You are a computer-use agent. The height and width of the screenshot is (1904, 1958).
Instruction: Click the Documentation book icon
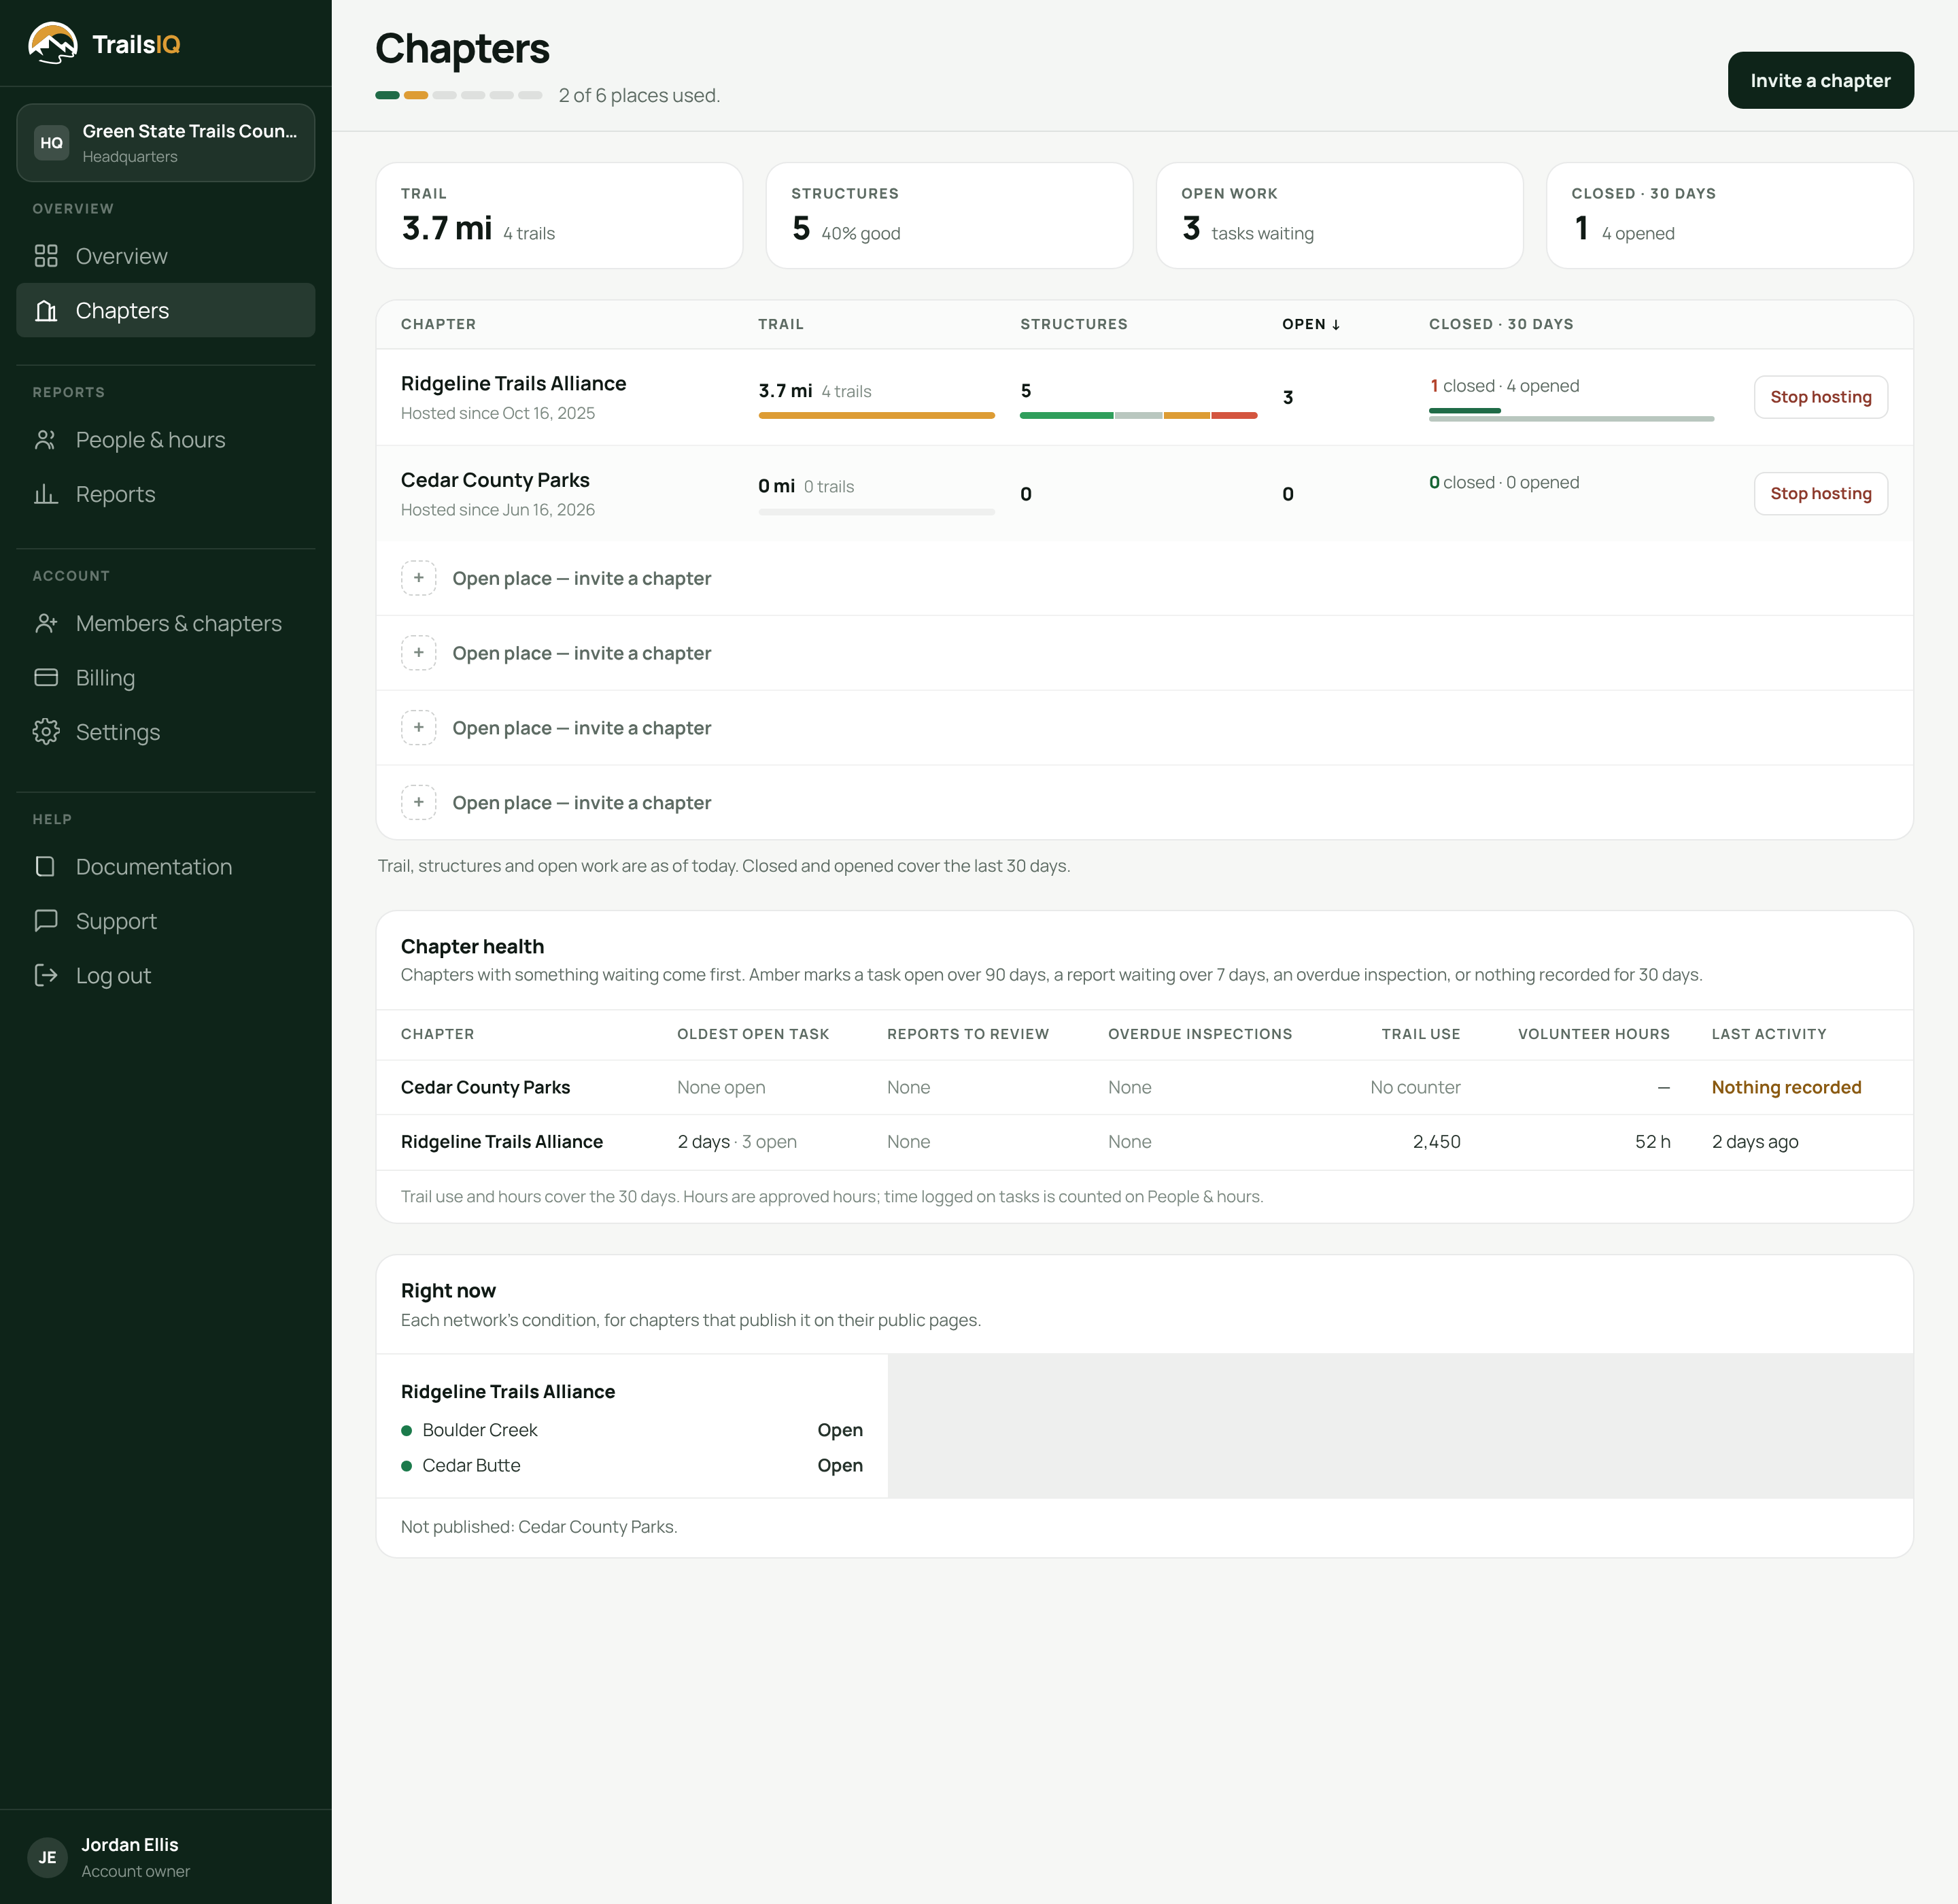[46, 866]
